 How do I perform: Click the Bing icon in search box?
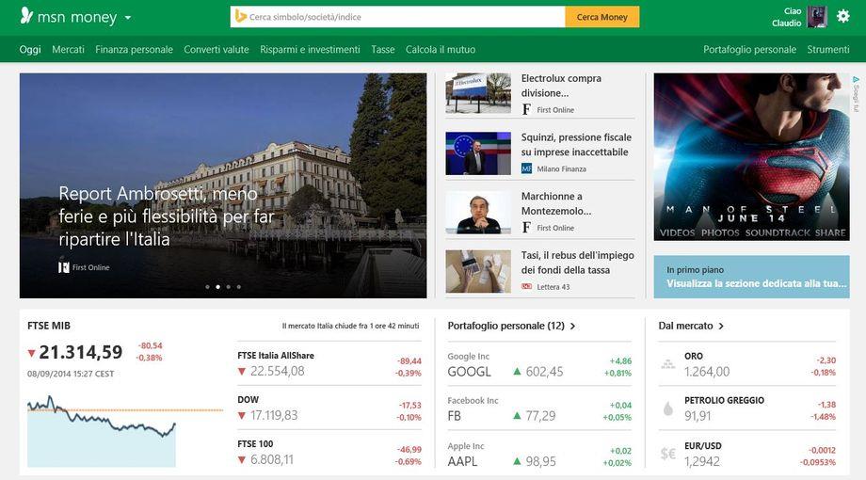(240, 17)
